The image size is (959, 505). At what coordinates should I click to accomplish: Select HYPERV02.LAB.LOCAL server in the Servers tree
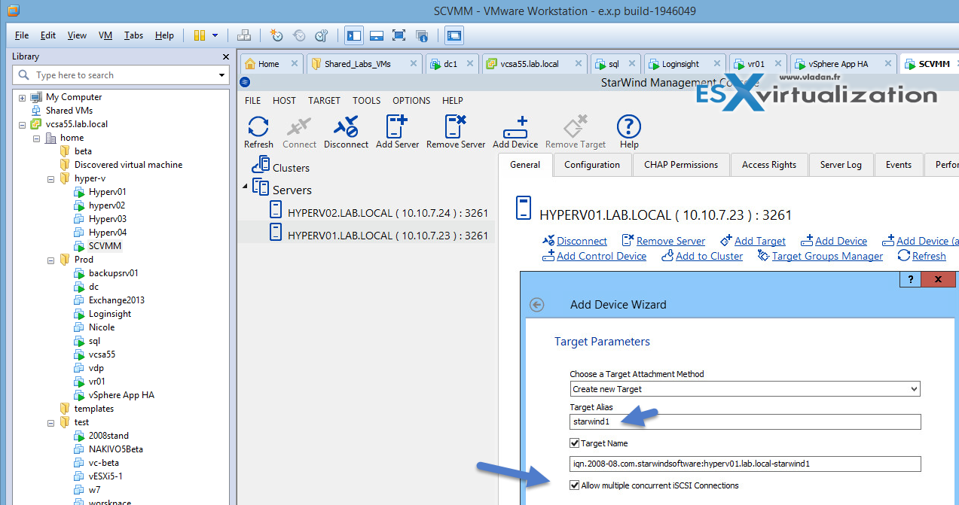click(388, 212)
